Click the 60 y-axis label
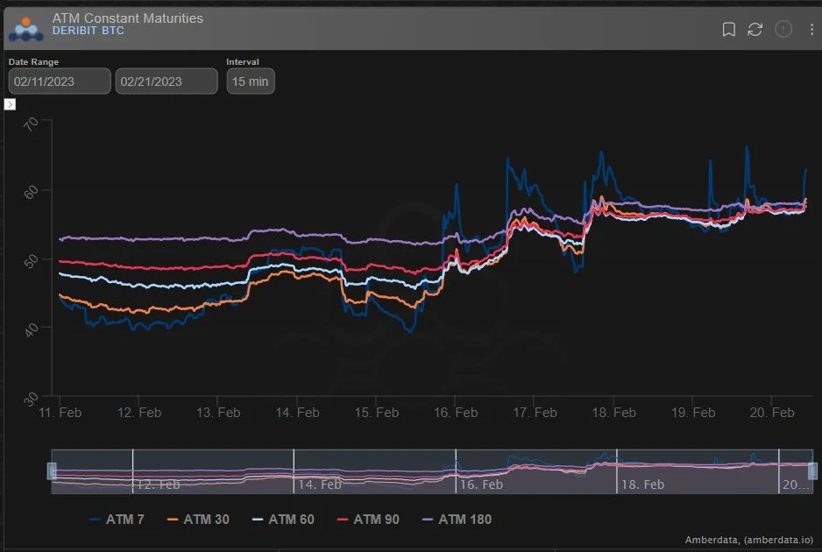822x552 pixels. click(31, 192)
